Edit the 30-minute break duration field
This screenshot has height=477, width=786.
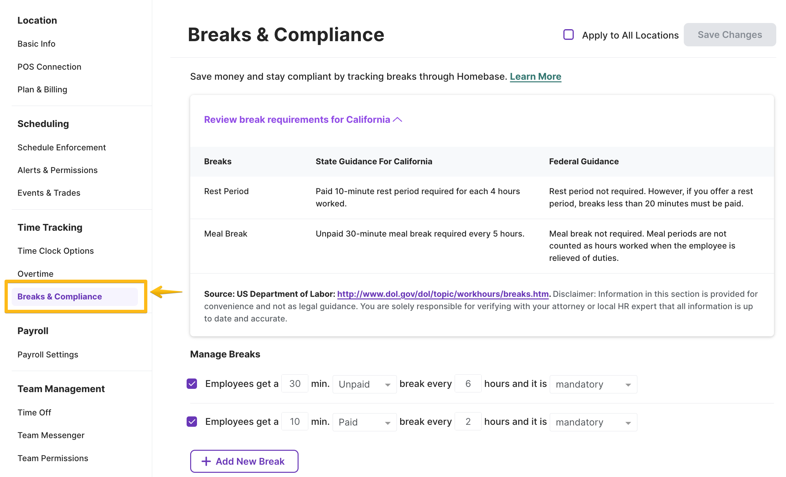point(295,383)
